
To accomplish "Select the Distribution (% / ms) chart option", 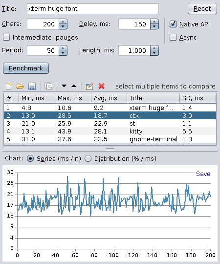I will pyautogui.click(x=88, y=158).
